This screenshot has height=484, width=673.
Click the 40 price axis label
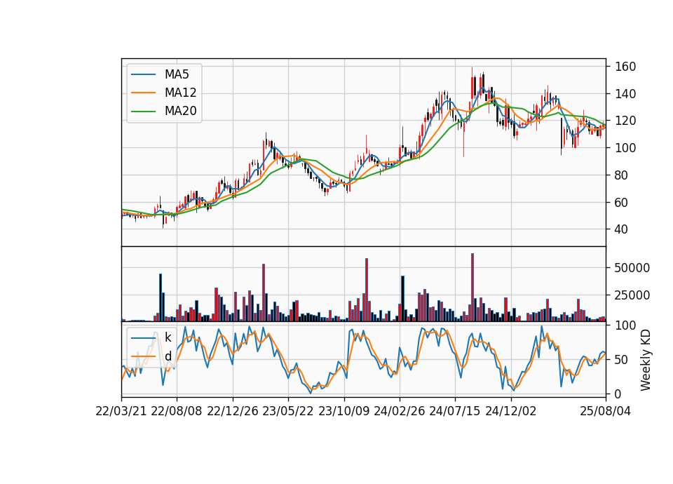[x=622, y=229]
